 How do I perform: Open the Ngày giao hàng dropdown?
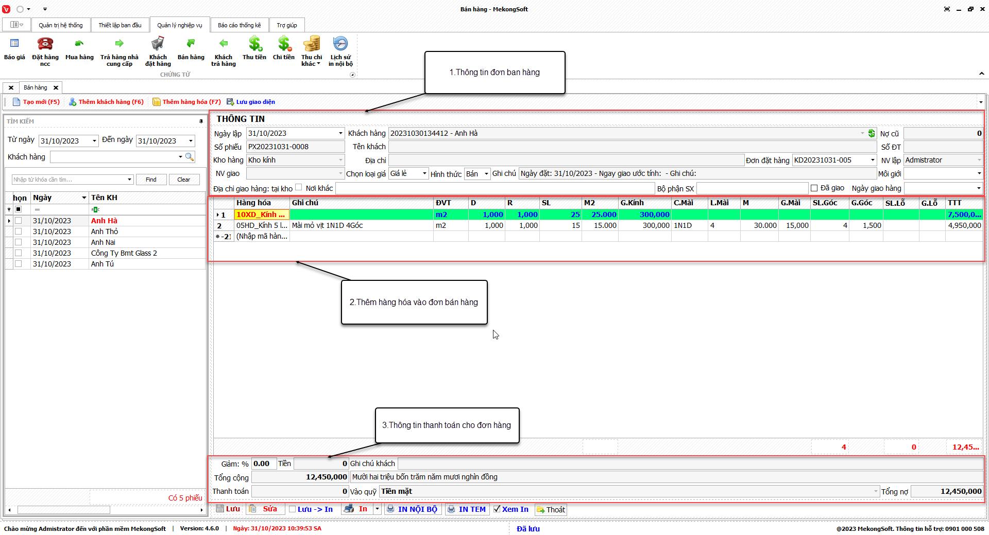979,188
